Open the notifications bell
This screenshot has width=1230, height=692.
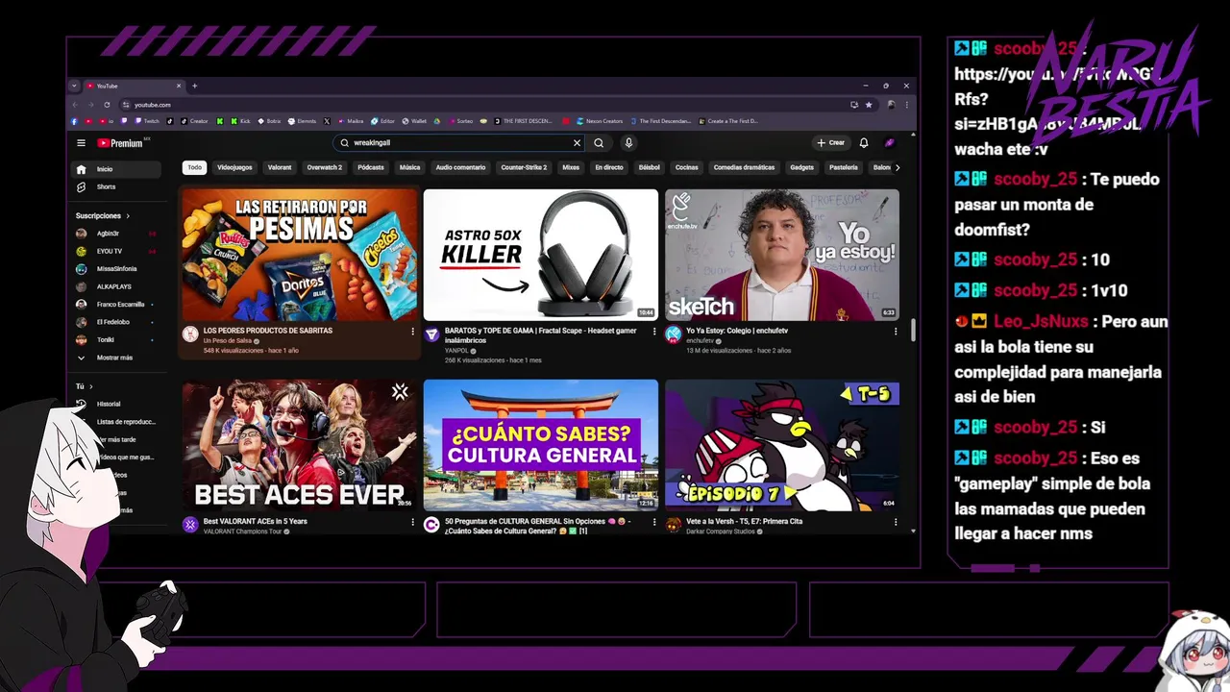864,142
